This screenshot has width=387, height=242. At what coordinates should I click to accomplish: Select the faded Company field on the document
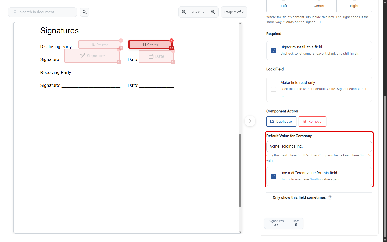click(x=100, y=44)
